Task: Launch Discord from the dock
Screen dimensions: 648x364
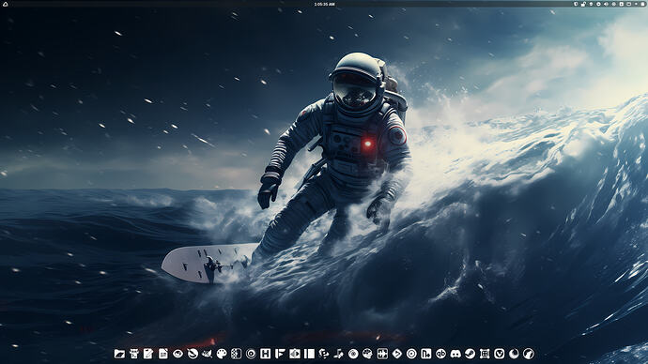Action: (455, 354)
